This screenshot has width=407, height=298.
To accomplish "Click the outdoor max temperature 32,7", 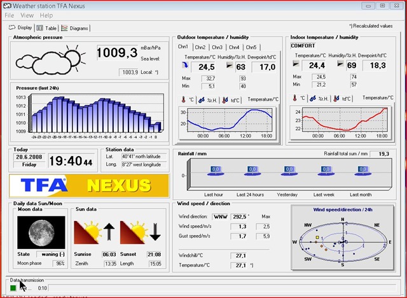I will click(x=209, y=78).
